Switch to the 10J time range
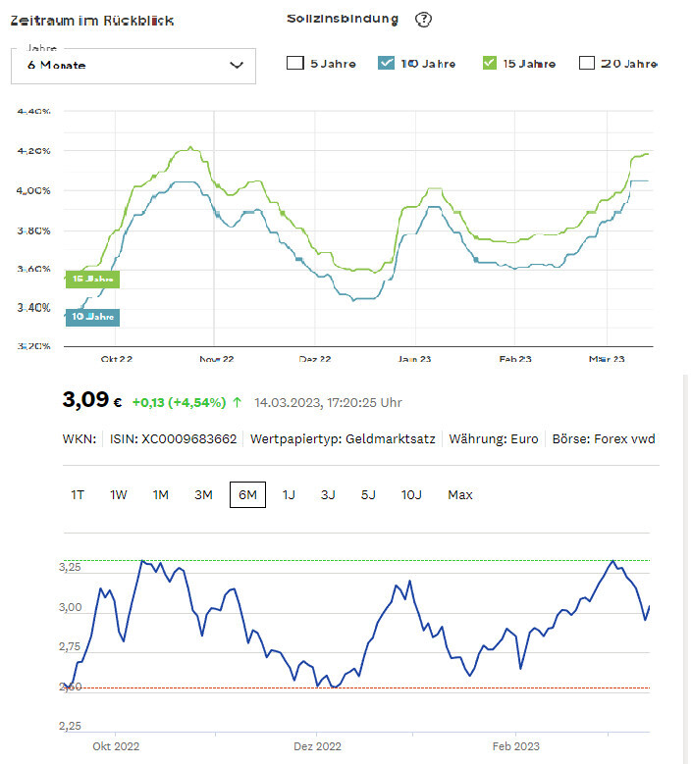The height and width of the screenshot is (764, 692). pyautogui.click(x=411, y=494)
